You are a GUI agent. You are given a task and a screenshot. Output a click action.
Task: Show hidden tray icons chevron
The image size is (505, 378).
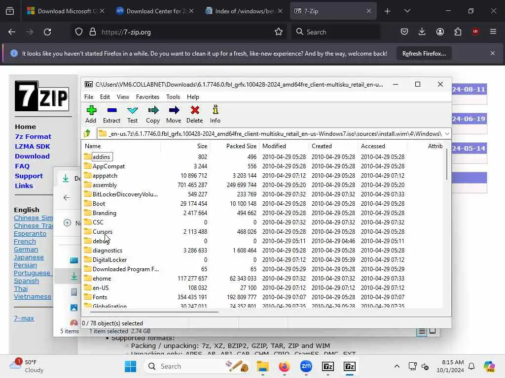(397, 366)
